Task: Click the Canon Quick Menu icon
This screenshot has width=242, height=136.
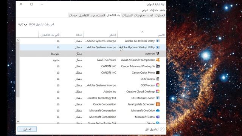Action: pos(158,73)
